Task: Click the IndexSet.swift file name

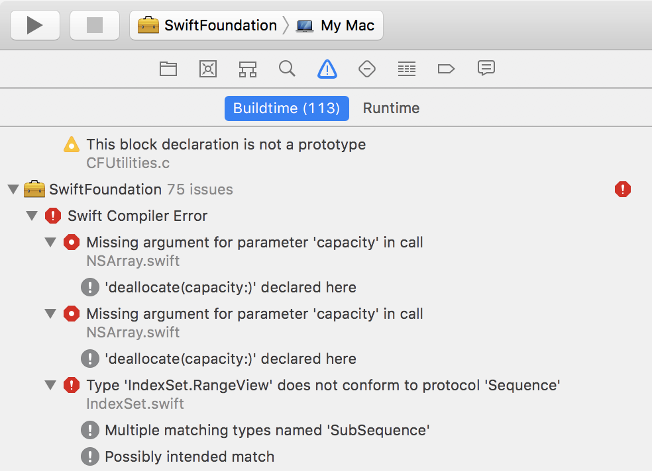Action: 135,404
